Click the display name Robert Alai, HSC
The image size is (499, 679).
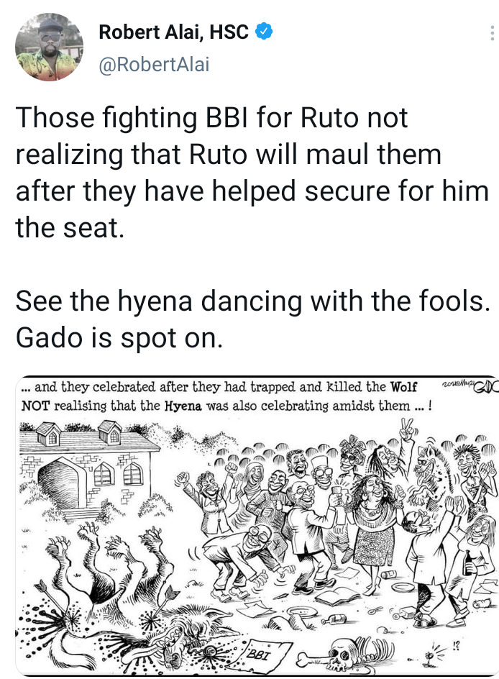(173, 32)
